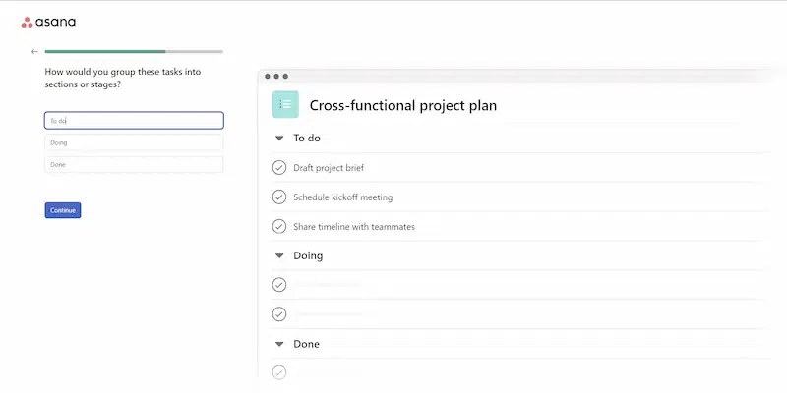Collapse the 'Done' section
The height and width of the screenshot is (393, 787).
click(279, 344)
